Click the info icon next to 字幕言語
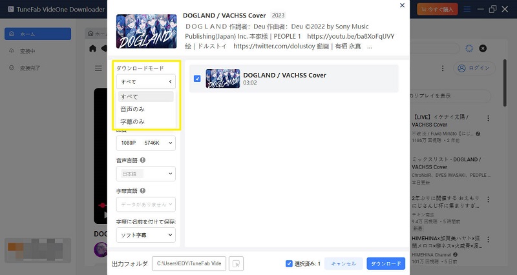 [x=143, y=190]
